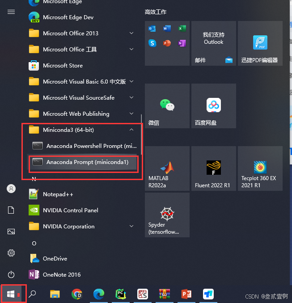Open the Power options icon
292x303 pixels.
tap(11, 274)
